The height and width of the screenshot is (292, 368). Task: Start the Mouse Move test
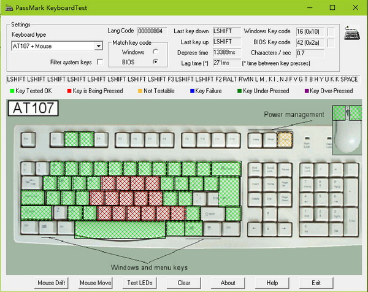(96, 283)
